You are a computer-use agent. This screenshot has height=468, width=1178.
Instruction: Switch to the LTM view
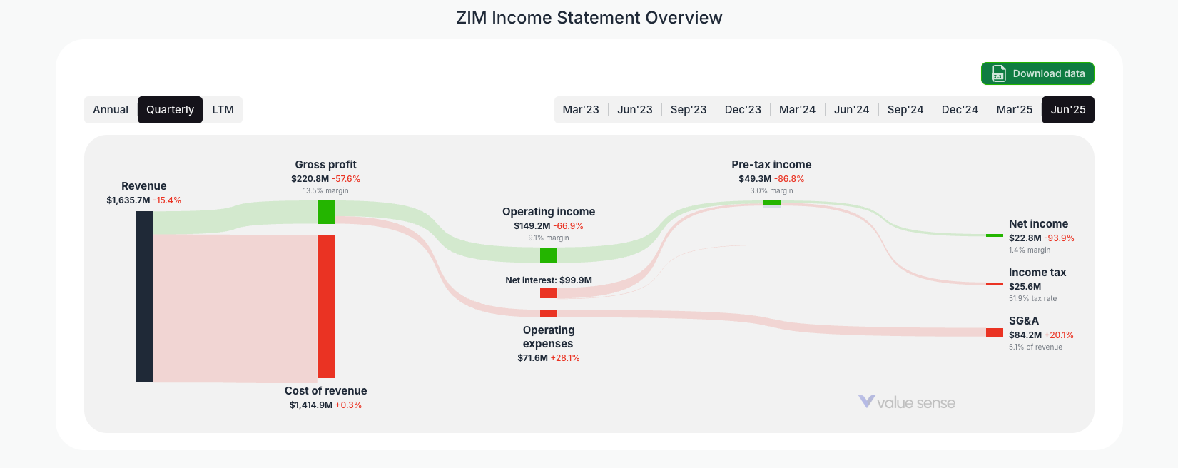[x=223, y=109]
